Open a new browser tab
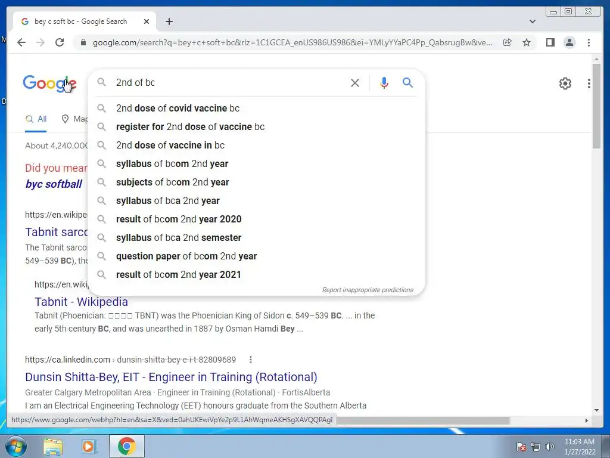610x458 pixels. [169, 21]
